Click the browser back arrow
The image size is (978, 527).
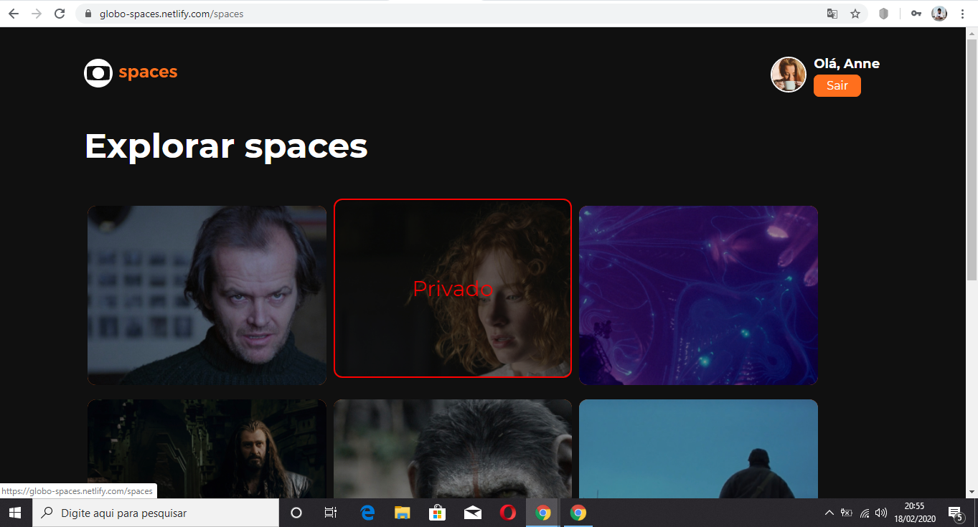14,14
